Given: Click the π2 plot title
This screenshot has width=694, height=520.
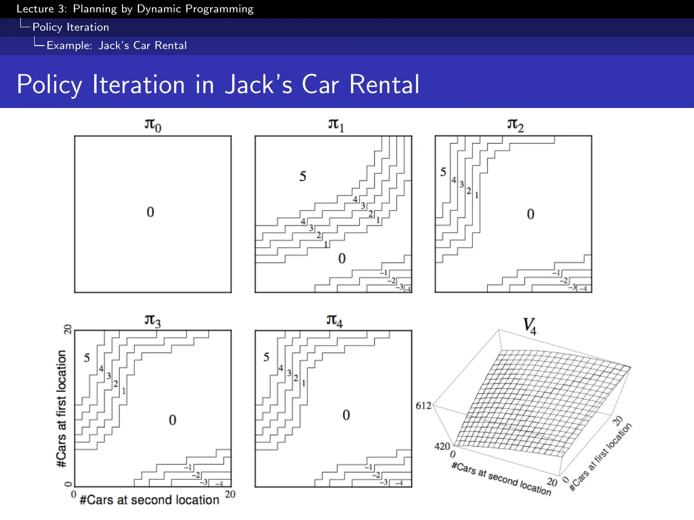Looking at the screenshot, I should pos(516,124).
